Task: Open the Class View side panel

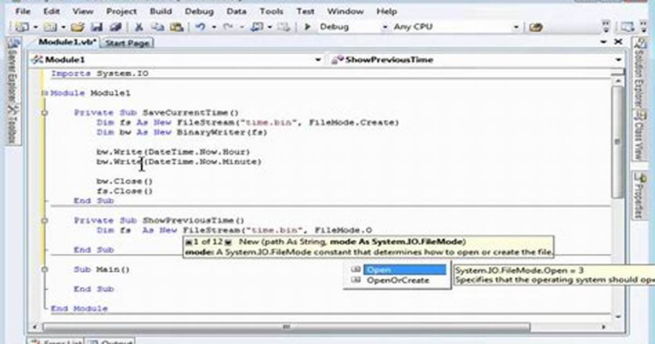Action: click(640, 136)
